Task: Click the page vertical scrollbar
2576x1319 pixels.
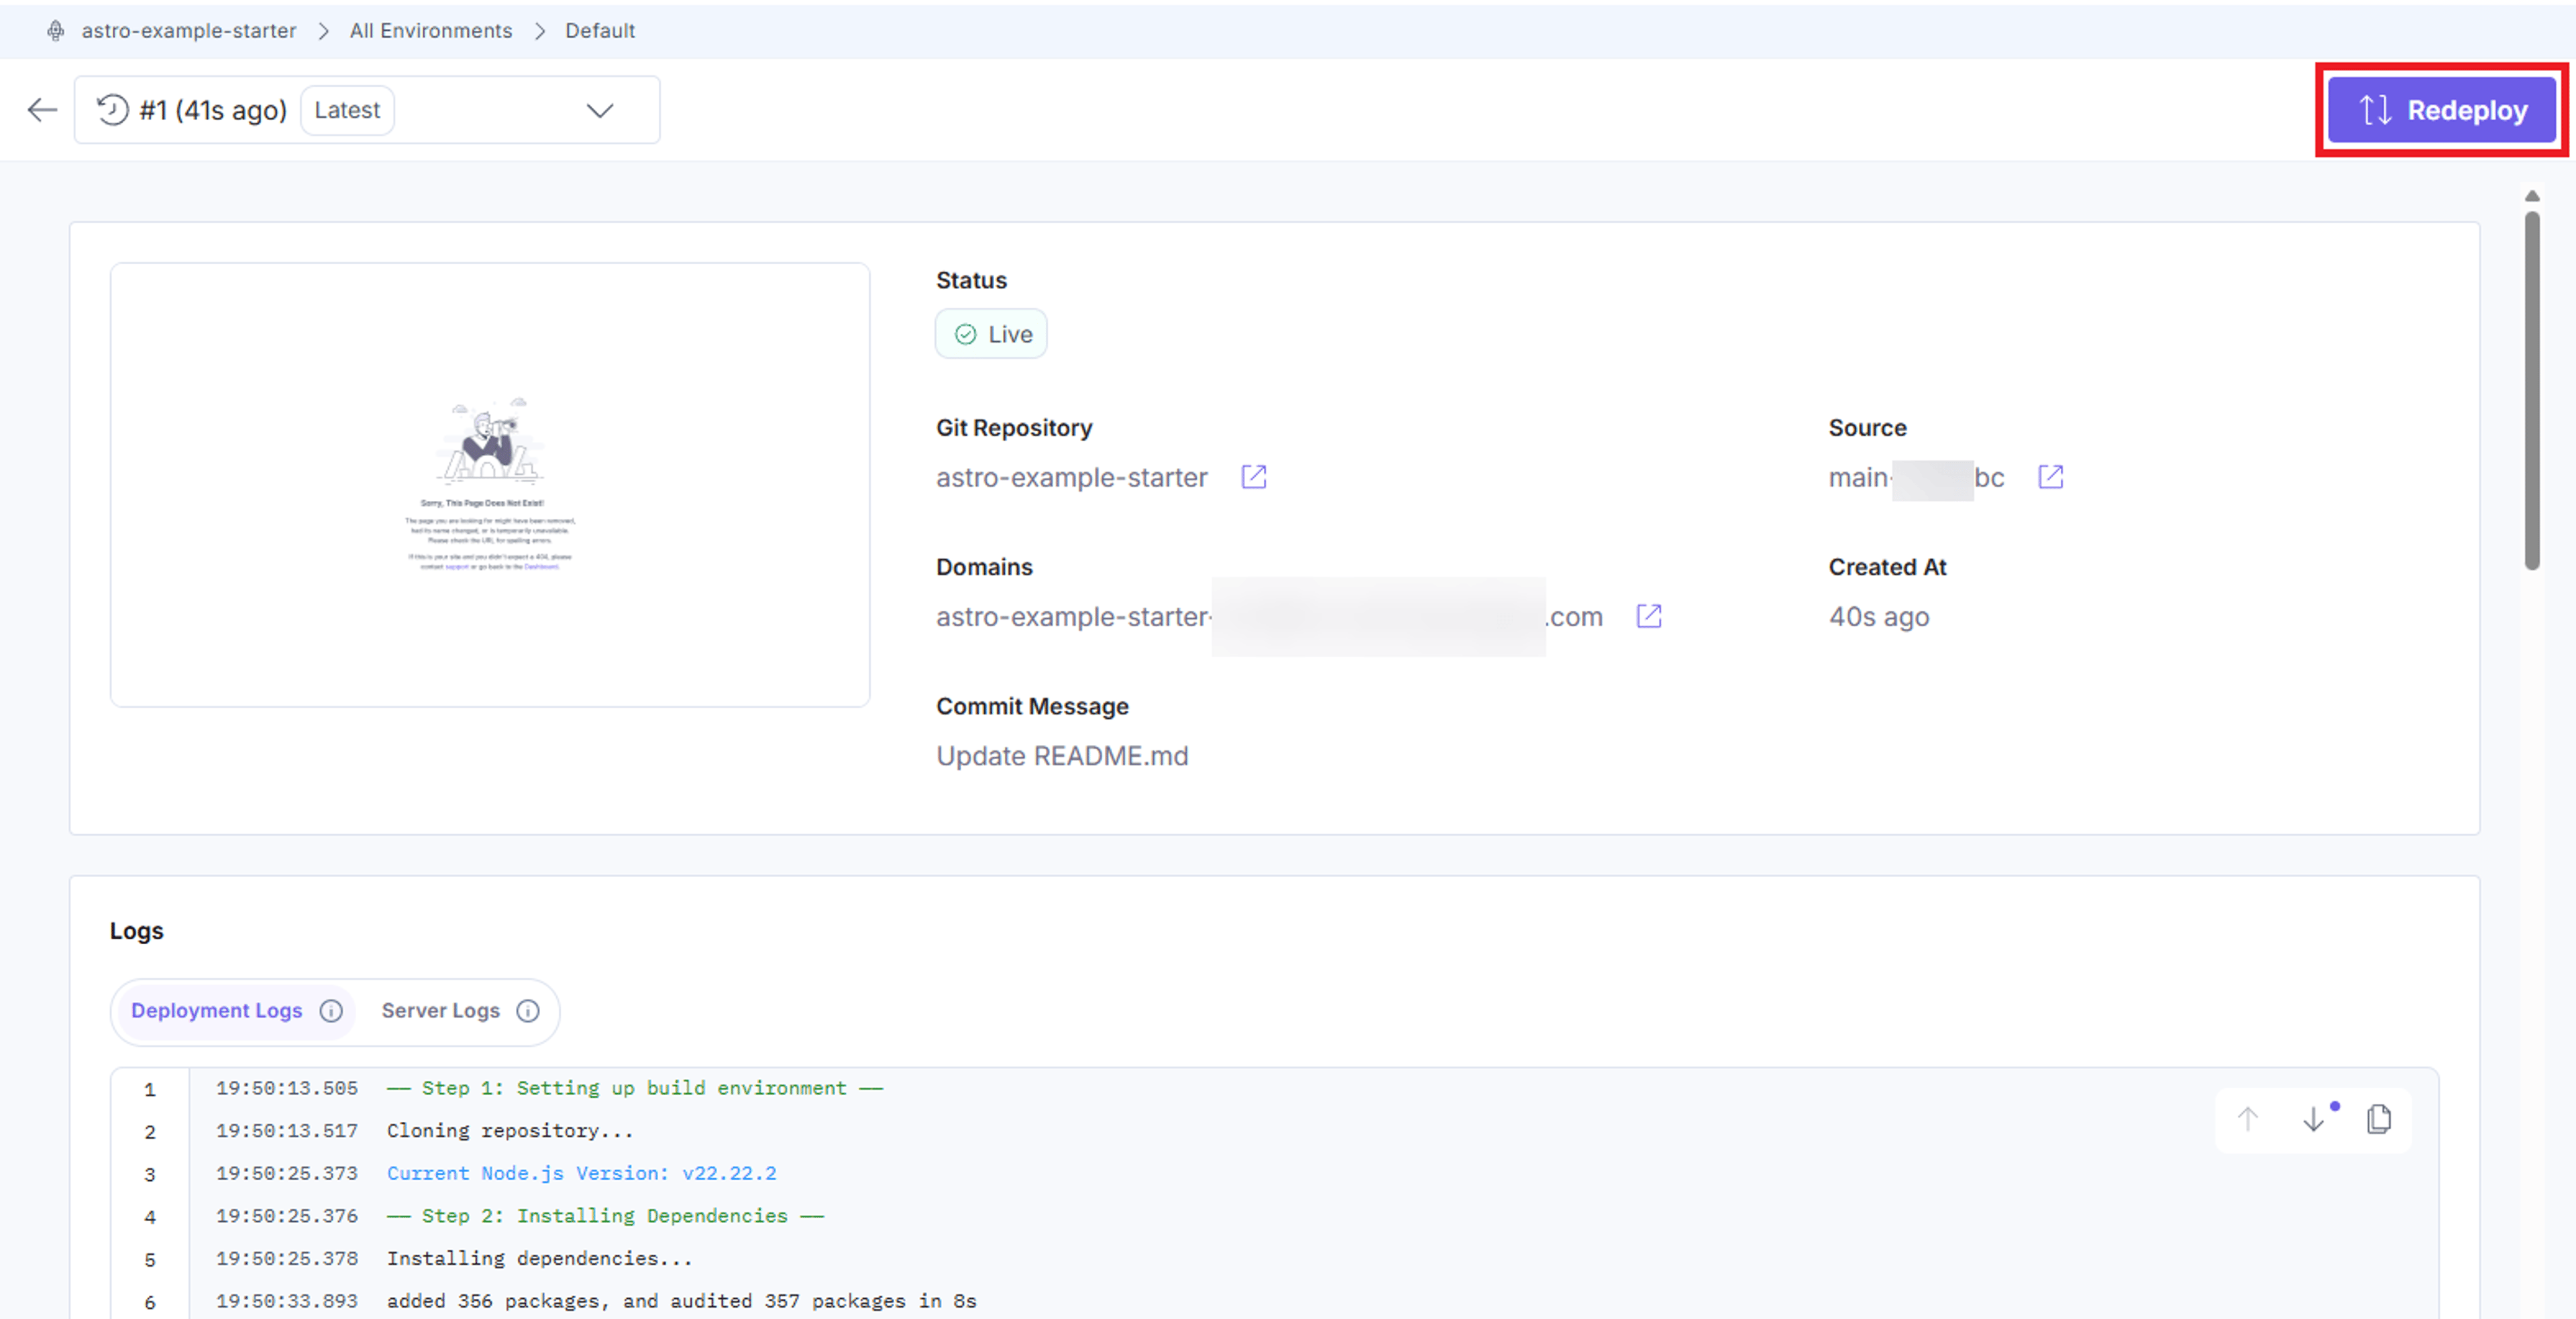Action: tap(2532, 390)
